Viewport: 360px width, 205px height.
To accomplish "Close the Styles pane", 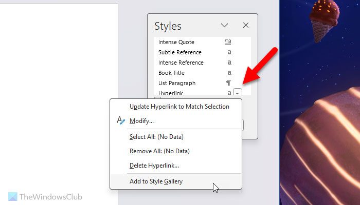I will [245, 26].
